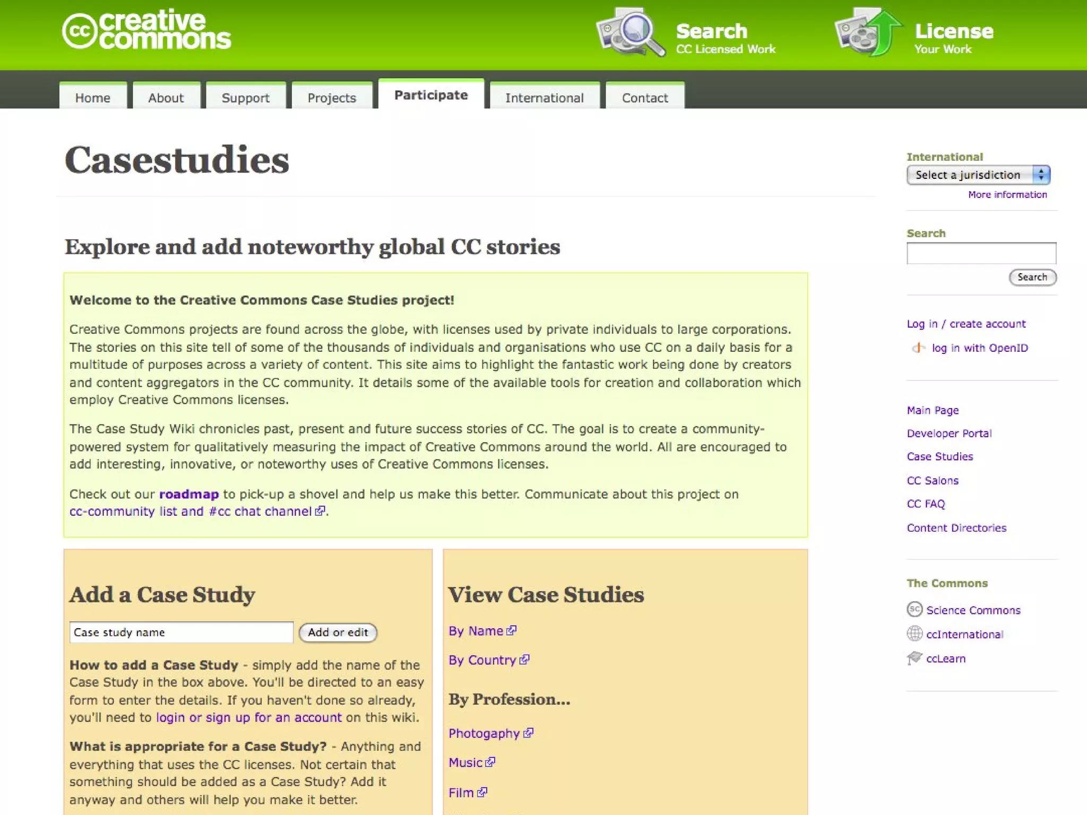
Task: Switch to the International tab
Action: [x=544, y=98]
